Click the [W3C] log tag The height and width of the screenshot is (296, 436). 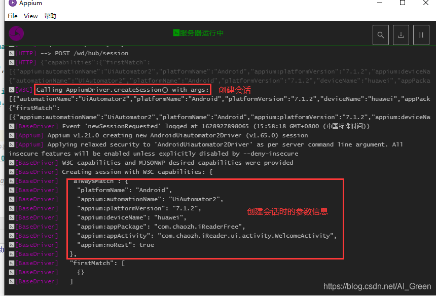pyautogui.click(x=24, y=90)
